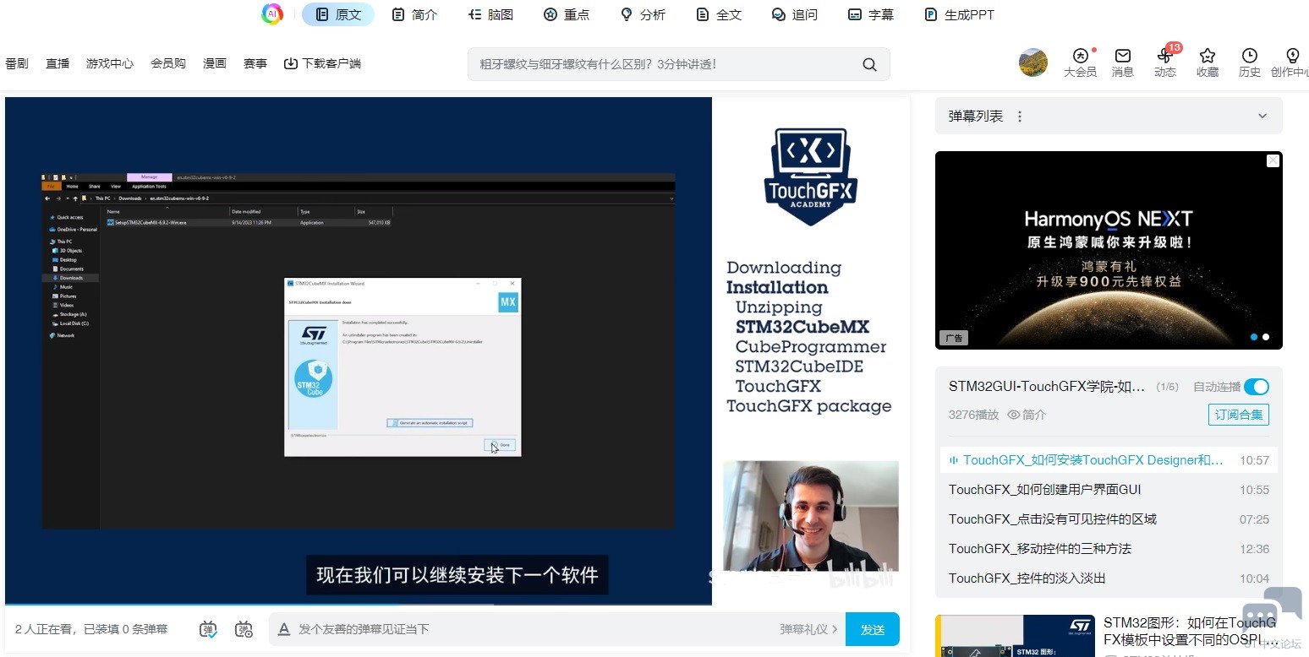Select the 字幕 subtitles tab
The image size is (1309, 657).
tap(871, 14)
